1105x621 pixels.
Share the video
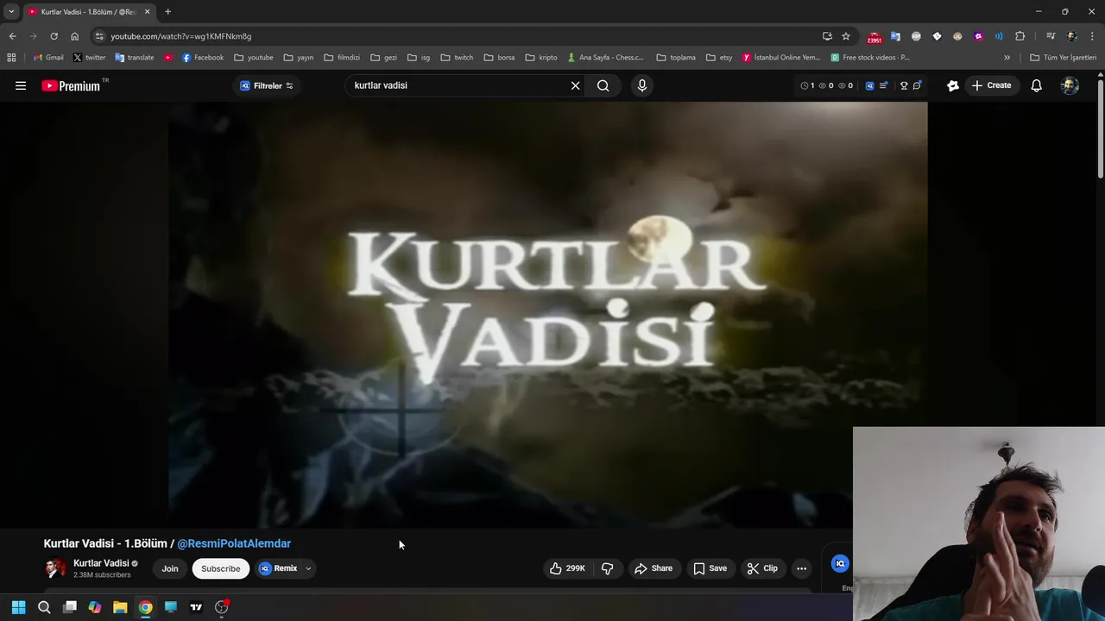coord(654,568)
